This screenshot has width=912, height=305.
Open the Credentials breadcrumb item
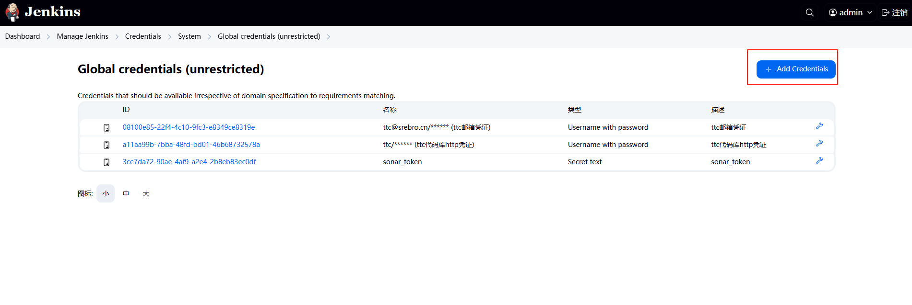pyautogui.click(x=143, y=36)
